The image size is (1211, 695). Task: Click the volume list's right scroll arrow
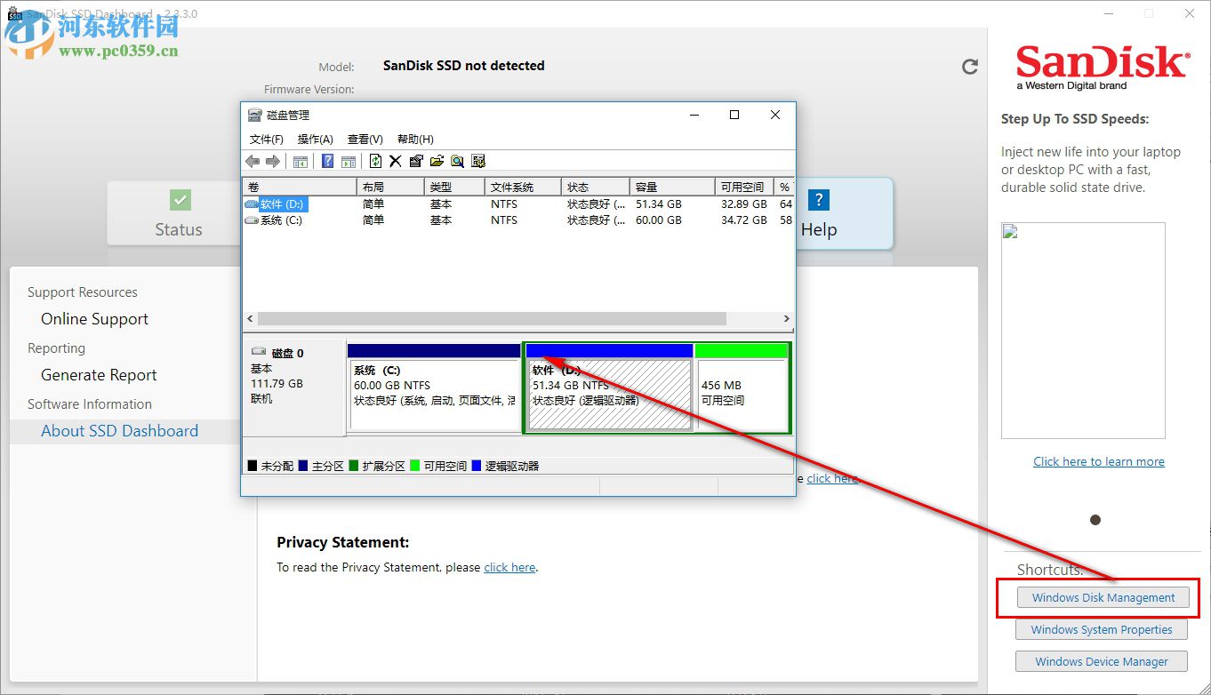(x=787, y=318)
